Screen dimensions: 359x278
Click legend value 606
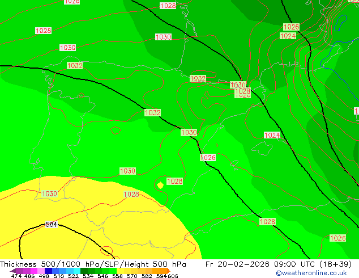[x=173, y=276]
